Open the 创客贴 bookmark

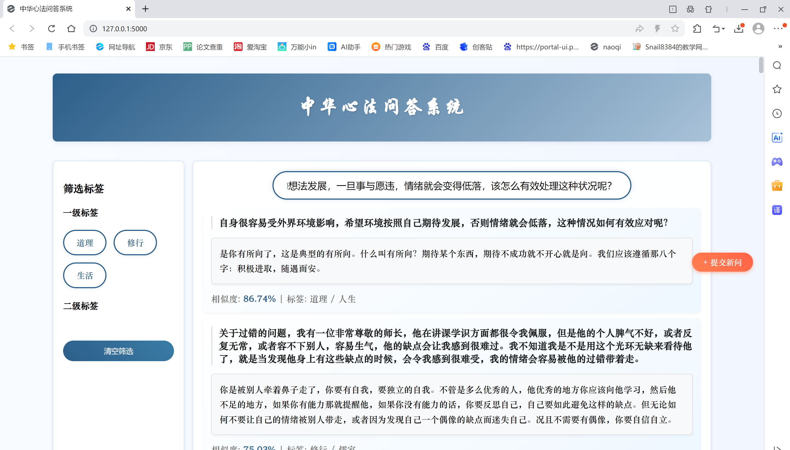[x=476, y=47]
